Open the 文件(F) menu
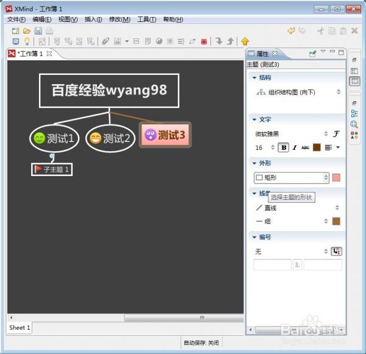The height and width of the screenshot is (354, 366). [x=16, y=19]
